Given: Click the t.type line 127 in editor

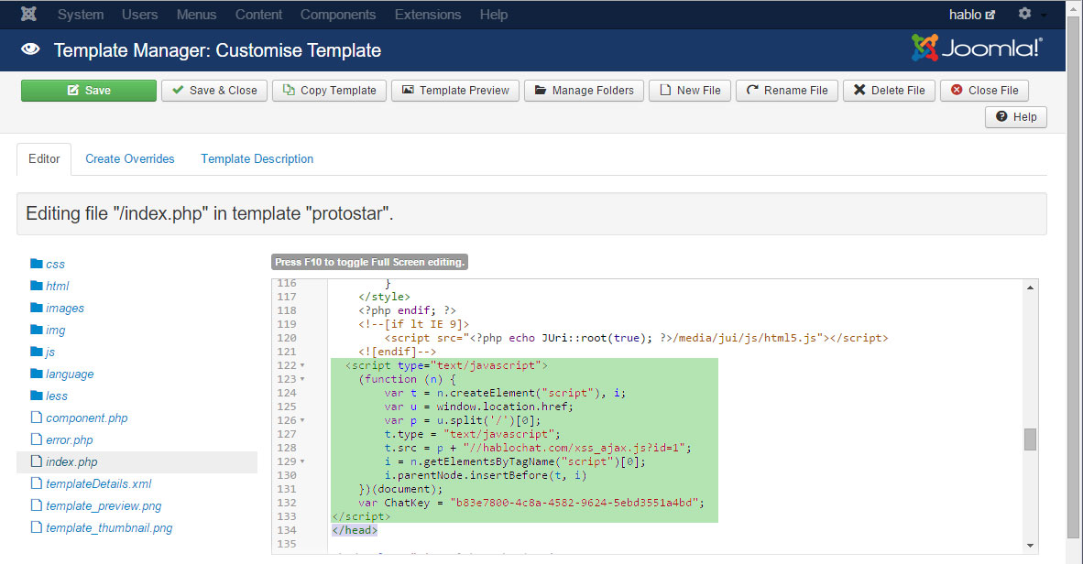Looking at the screenshot, I should (473, 434).
